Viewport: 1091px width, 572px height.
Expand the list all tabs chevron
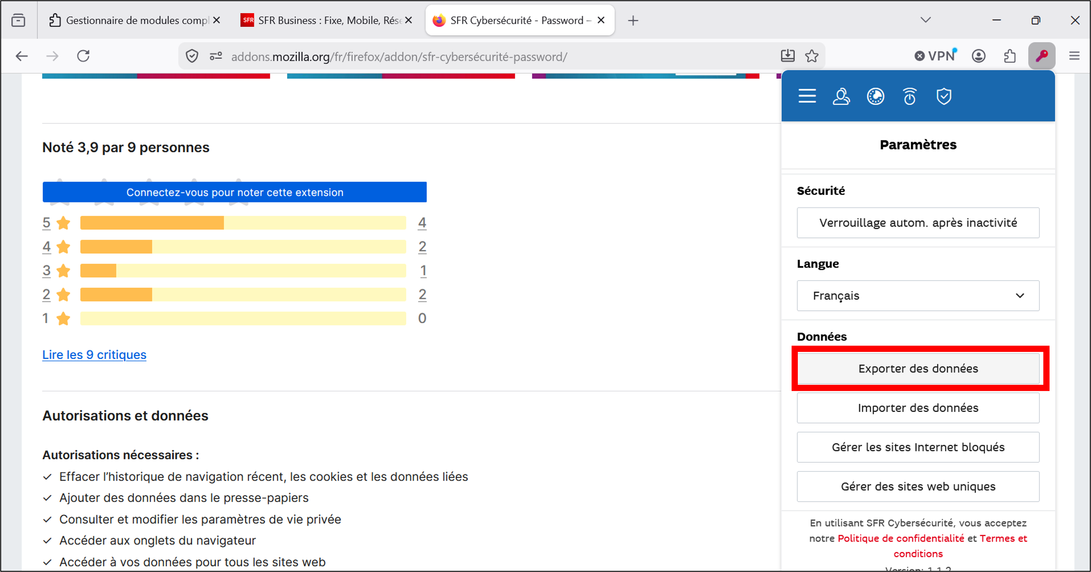point(926,20)
